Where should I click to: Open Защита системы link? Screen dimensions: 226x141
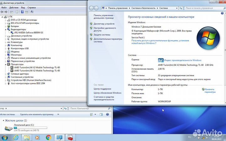point(102,35)
